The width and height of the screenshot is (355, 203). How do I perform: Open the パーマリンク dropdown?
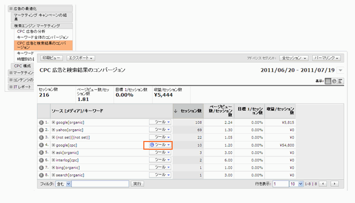point(326,58)
